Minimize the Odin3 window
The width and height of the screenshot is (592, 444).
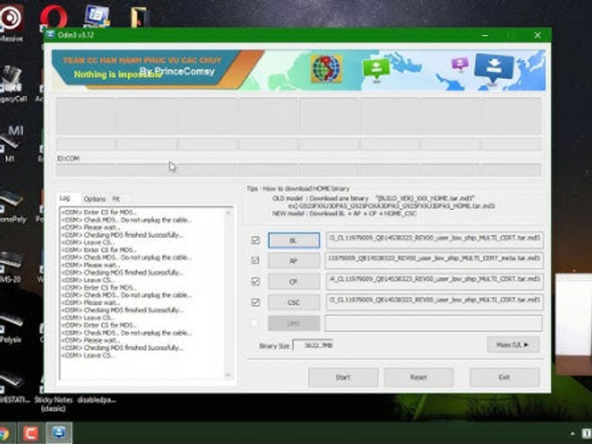(485, 35)
